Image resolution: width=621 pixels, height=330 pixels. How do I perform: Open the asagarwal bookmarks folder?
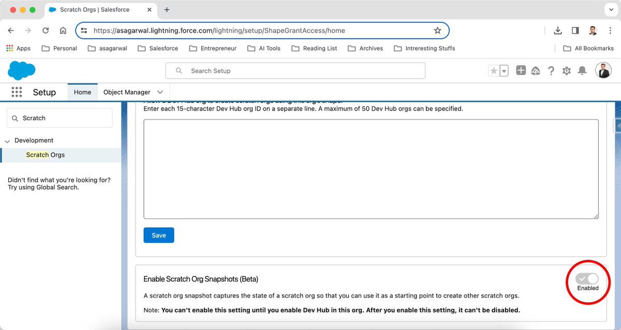(x=107, y=48)
